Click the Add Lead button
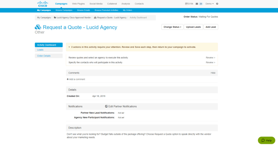This screenshot has width=278, height=145. 211,27
